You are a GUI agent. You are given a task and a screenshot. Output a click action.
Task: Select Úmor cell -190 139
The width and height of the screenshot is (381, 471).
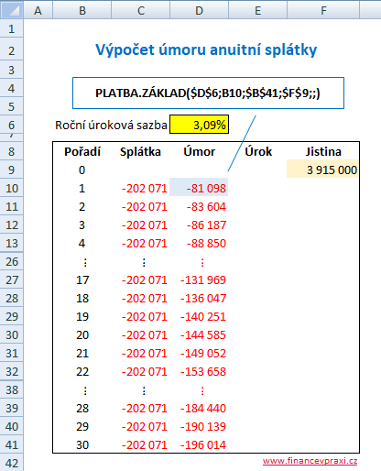[199, 426]
